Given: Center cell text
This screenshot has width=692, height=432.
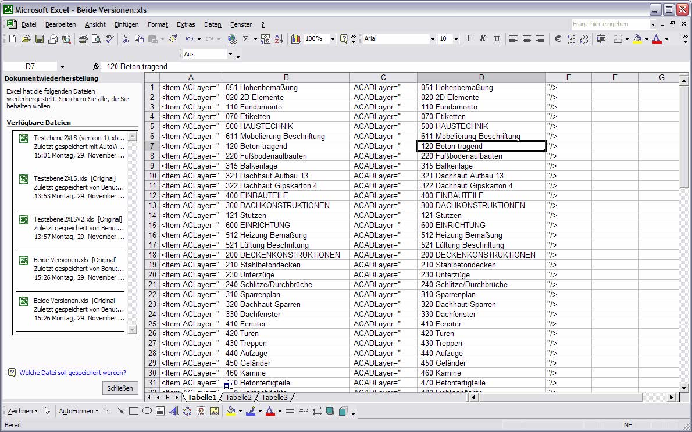Looking at the screenshot, I should pos(526,40).
